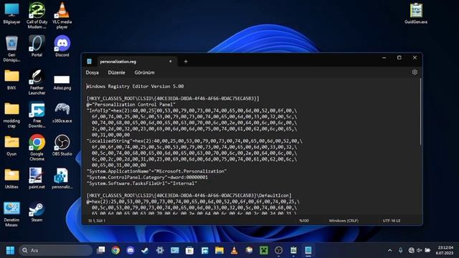Open the clock and date flyout
Viewport: 459px width, 258px height.
[445, 250]
